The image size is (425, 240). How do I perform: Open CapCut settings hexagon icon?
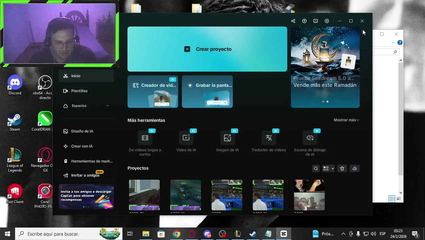click(327, 21)
